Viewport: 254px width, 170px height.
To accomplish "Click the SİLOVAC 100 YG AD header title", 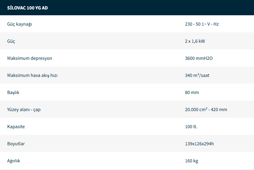I will point(27,8).
